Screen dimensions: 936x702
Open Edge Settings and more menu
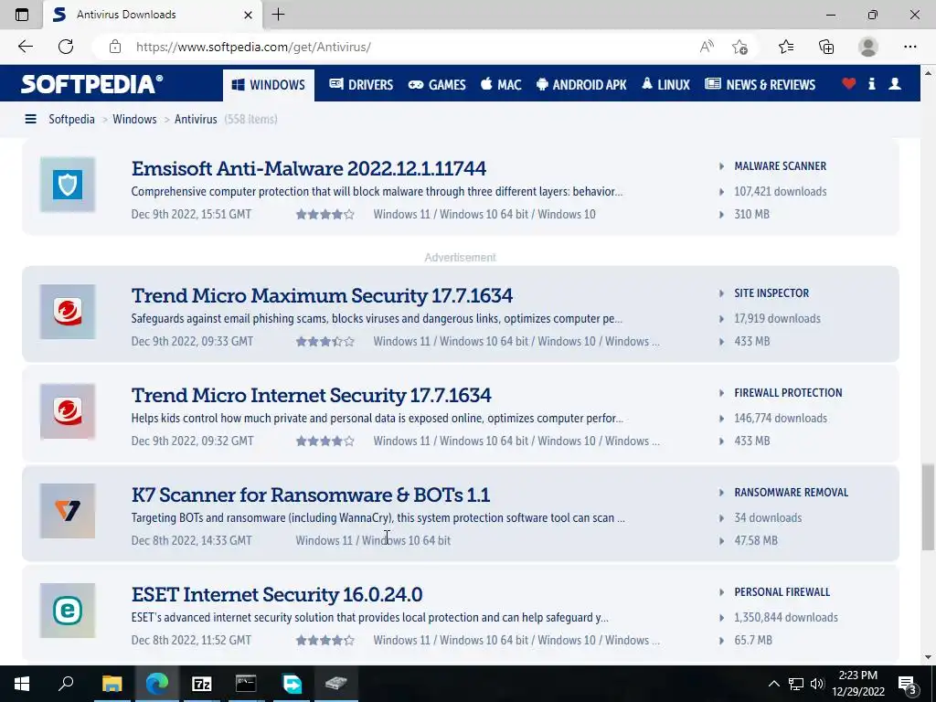[x=909, y=47]
